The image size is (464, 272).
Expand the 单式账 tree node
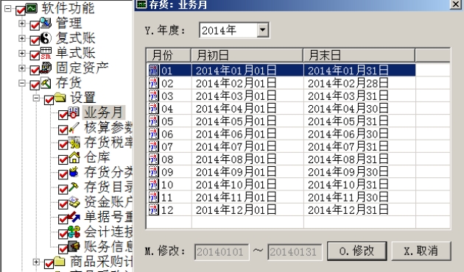pos(22,53)
